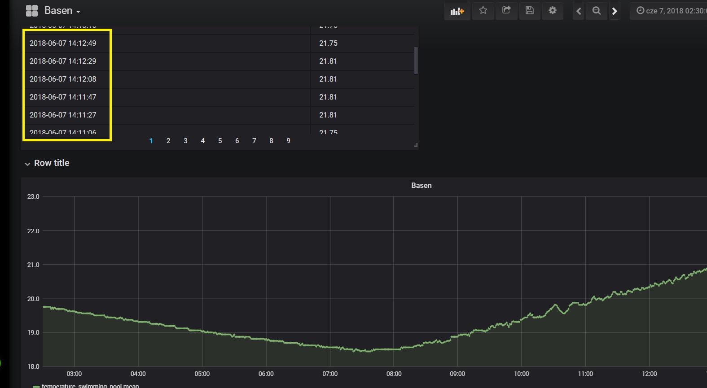The width and height of the screenshot is (707, 388).
Task: Click the 23.0 label on graph y-axis
Action: point(33,196)
